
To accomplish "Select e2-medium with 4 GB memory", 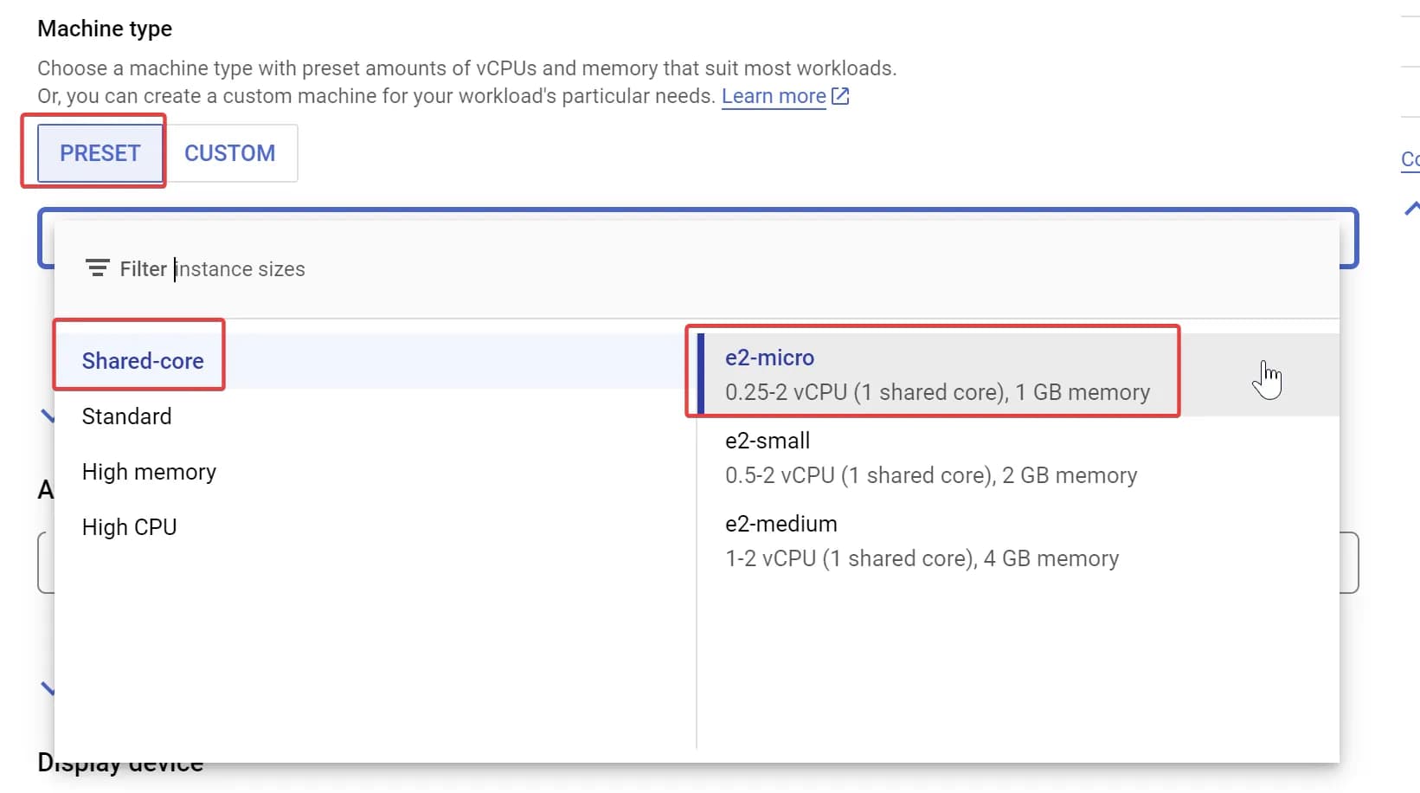I will [x=1018, y=541].
